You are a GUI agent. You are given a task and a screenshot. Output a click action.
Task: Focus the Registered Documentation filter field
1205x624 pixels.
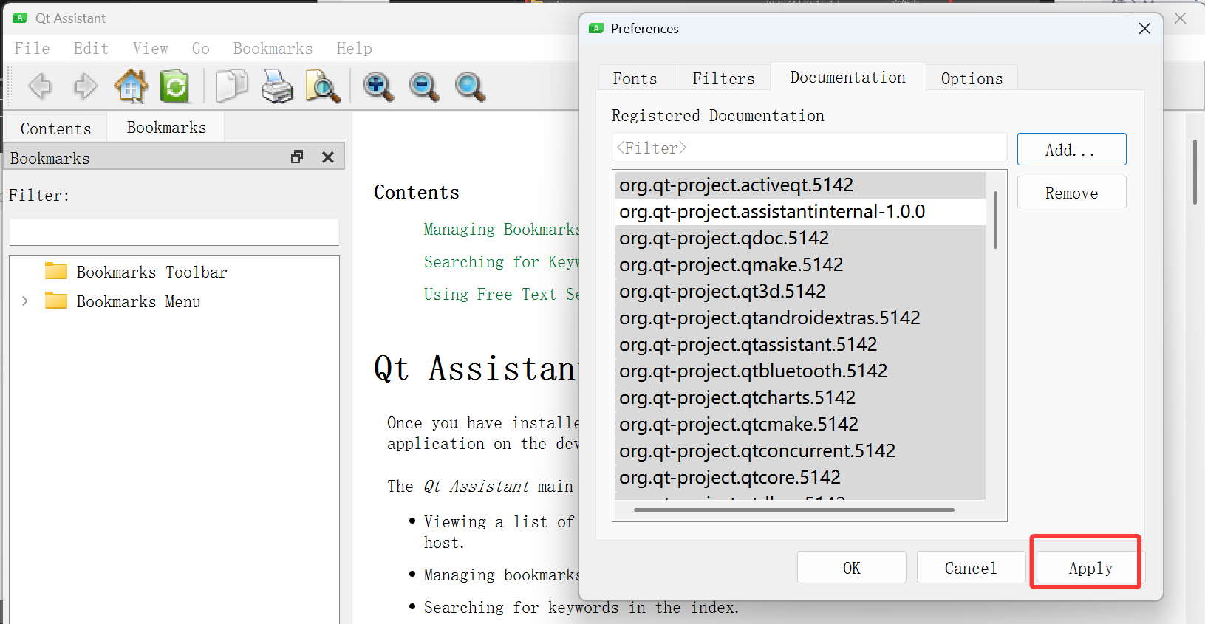point(809,147)
